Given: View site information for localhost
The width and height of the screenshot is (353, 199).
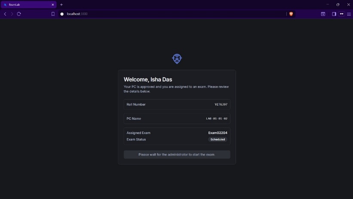Looking at the screenshot, I should [x=62, y=14].
